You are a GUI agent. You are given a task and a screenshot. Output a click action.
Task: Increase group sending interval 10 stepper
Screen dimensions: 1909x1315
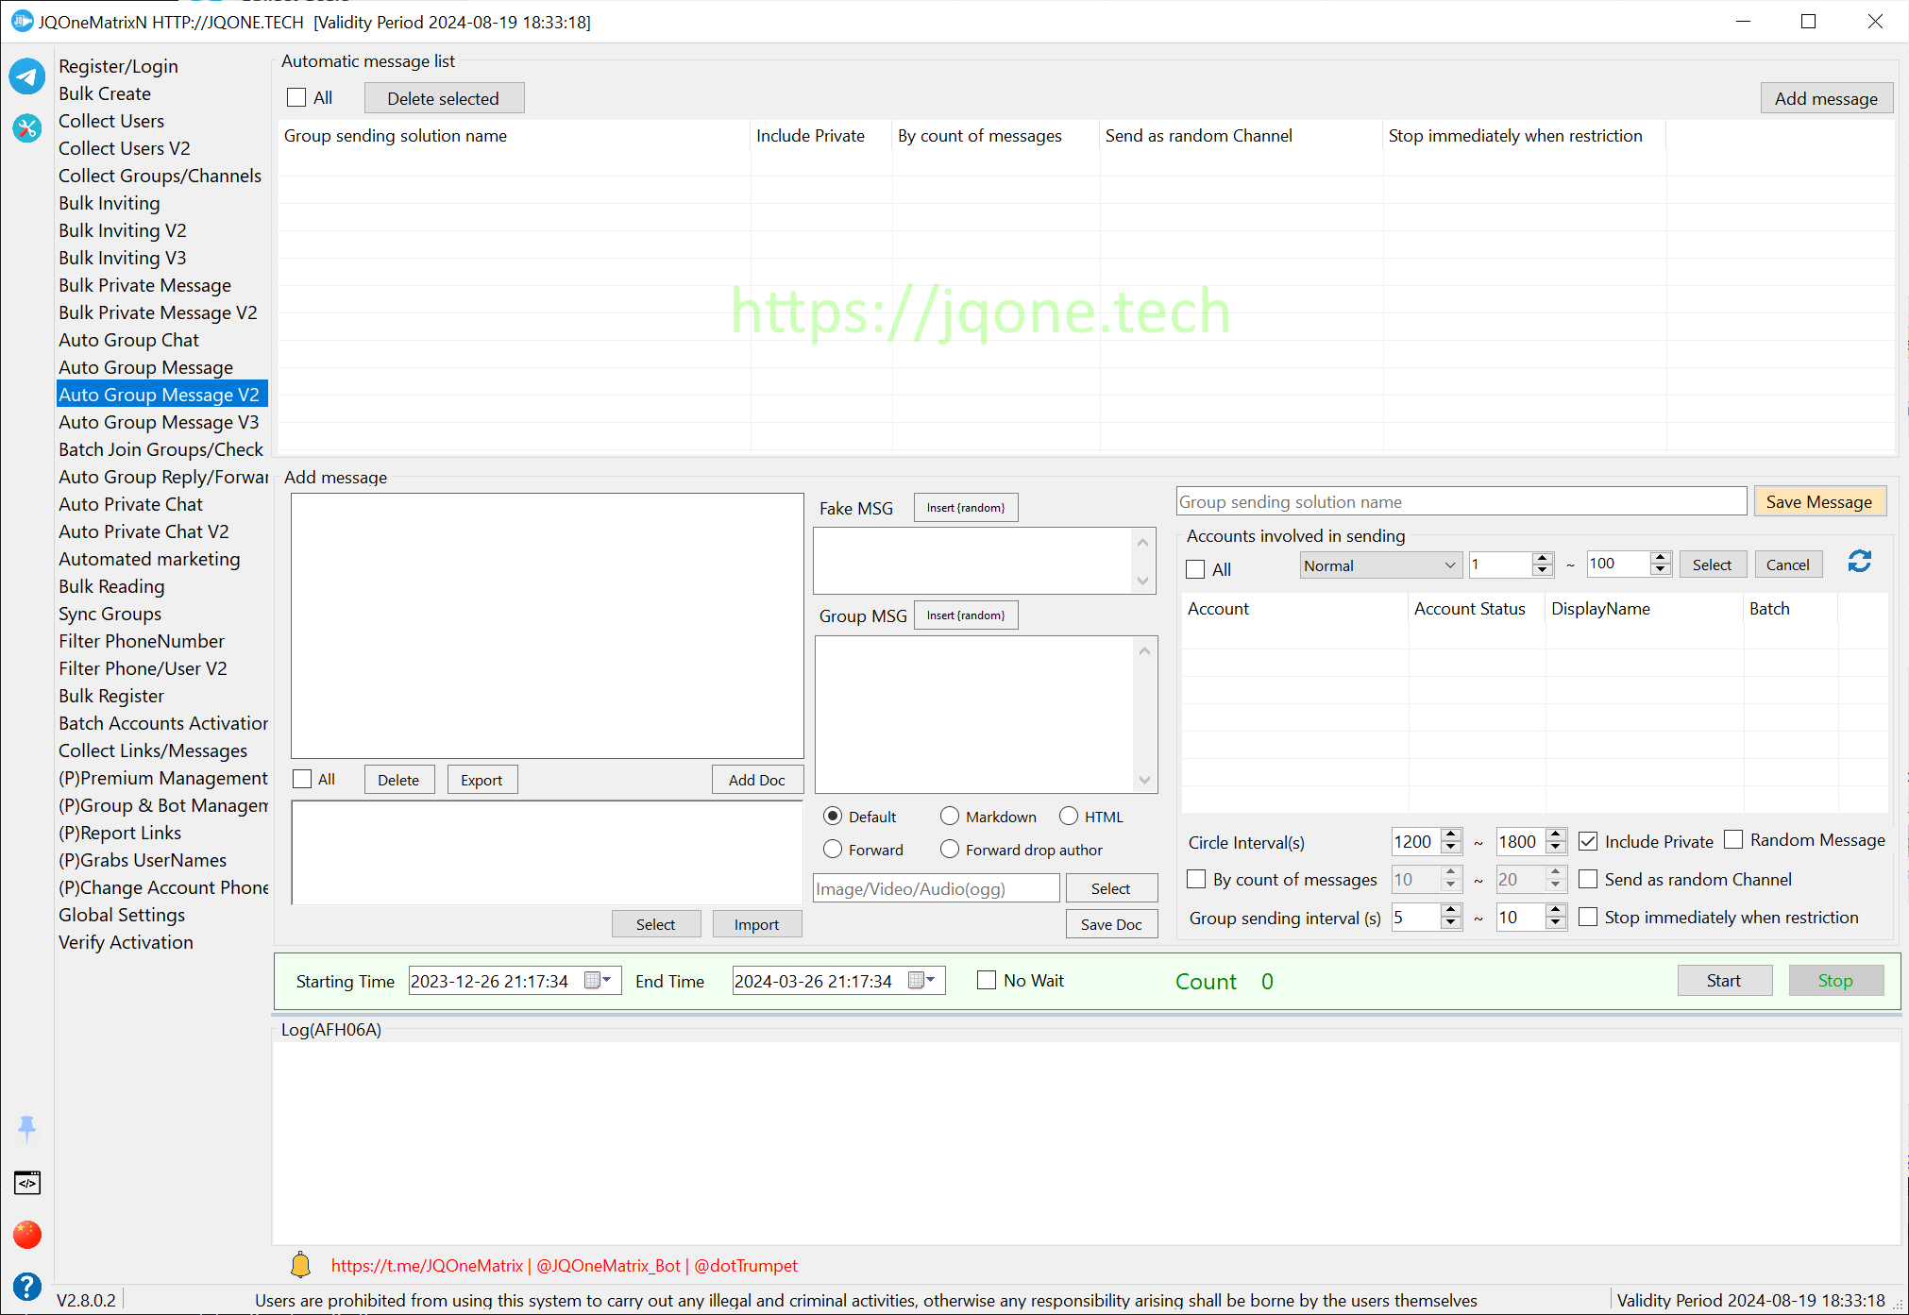click(1556, 911)
